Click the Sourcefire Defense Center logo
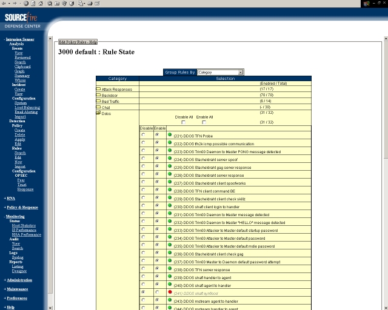Viewport: 388px width, 310px height. (x=22, y=21)
